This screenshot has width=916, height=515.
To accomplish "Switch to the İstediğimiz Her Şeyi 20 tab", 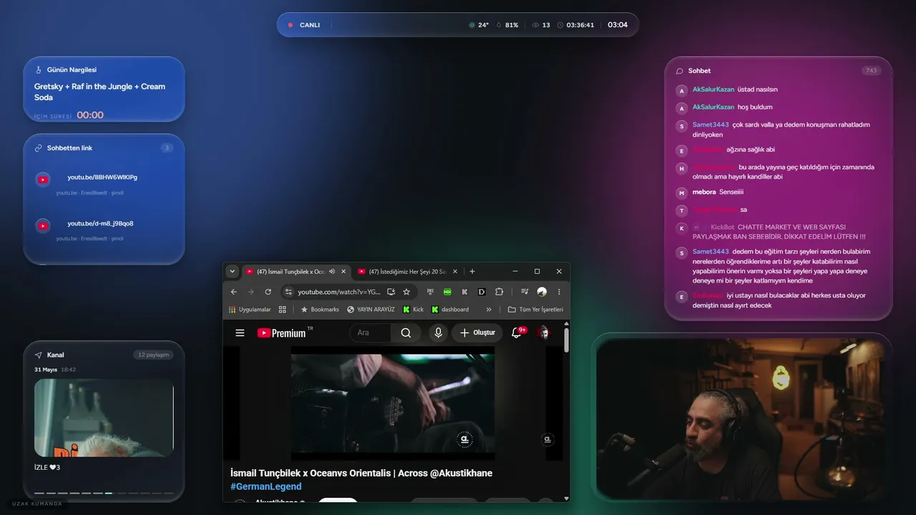I will (407, 272).
